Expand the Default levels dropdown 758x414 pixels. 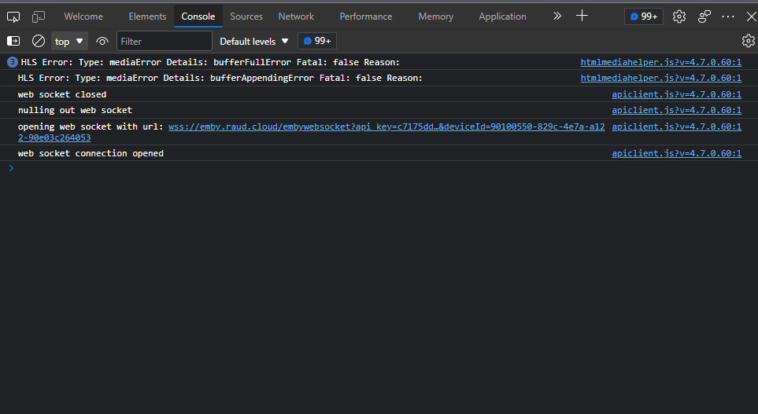254,41
